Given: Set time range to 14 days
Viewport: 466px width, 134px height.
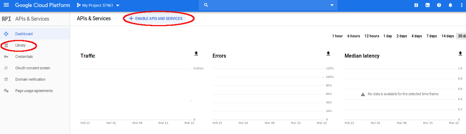Looking at the screenshot, I should [447, 36].
